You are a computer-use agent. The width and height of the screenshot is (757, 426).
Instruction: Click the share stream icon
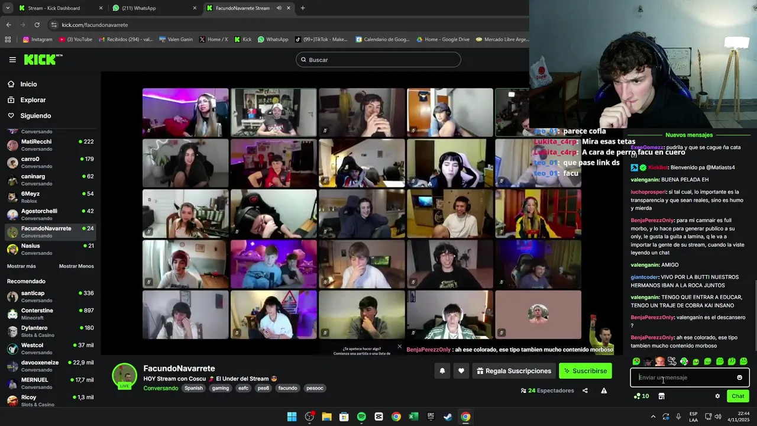585,390
